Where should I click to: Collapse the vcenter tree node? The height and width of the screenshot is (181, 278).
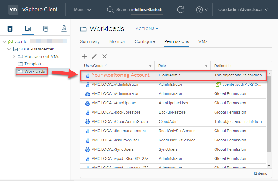coord(4,42)
